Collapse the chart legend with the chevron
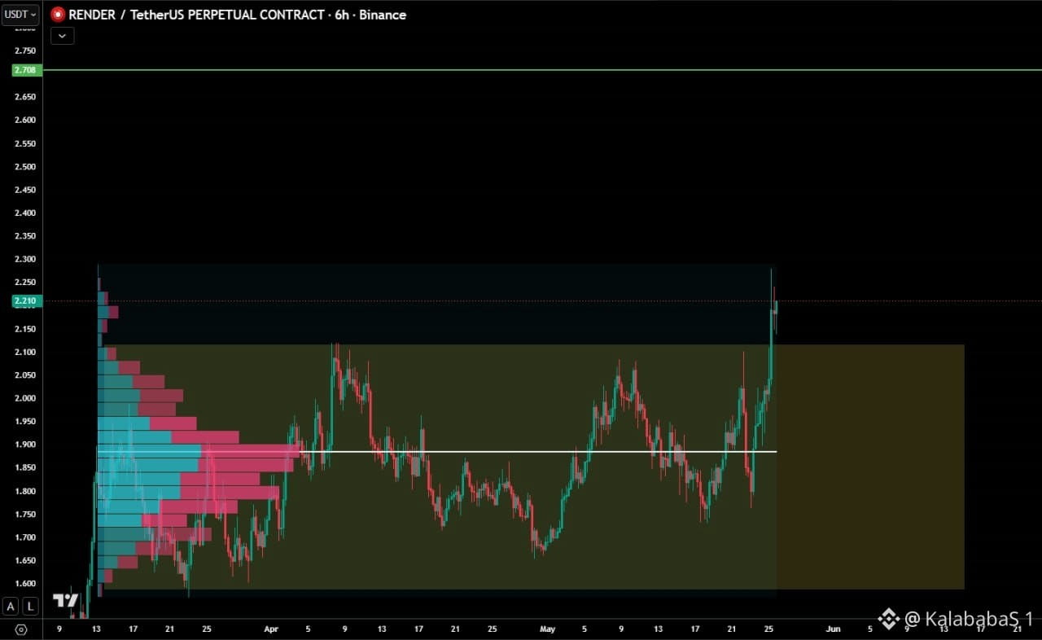 coord(62,36)
